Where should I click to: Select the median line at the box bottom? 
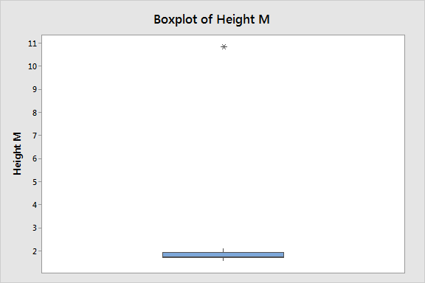223,257
